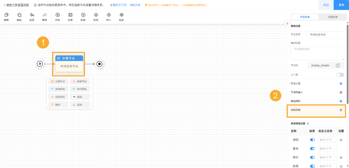Image resolution: width=349 pixels, height=168 pixels.
Task: Add 结束节点 from the node popup
Action: (80, 82)
